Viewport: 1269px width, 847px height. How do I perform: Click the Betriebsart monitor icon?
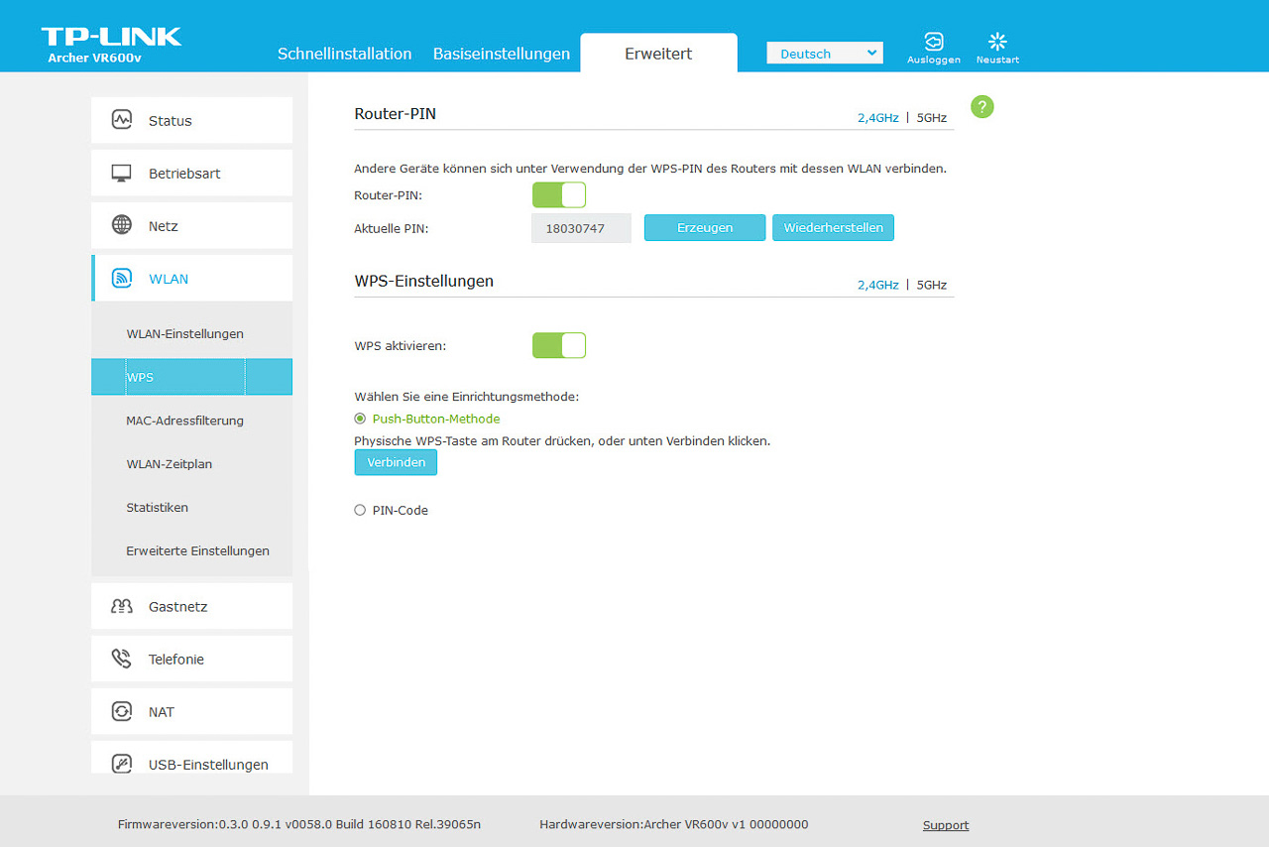[122, 173]
